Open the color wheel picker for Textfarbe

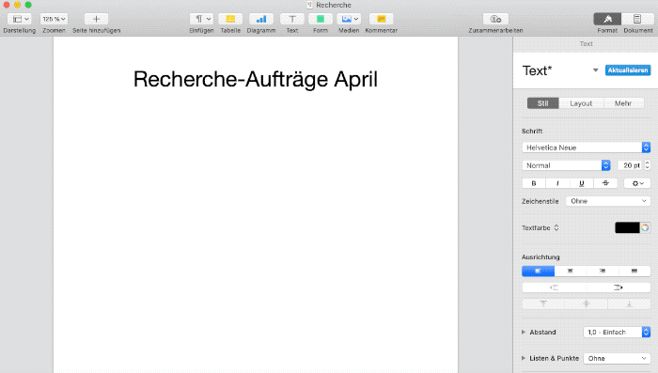tap(645, 227)
